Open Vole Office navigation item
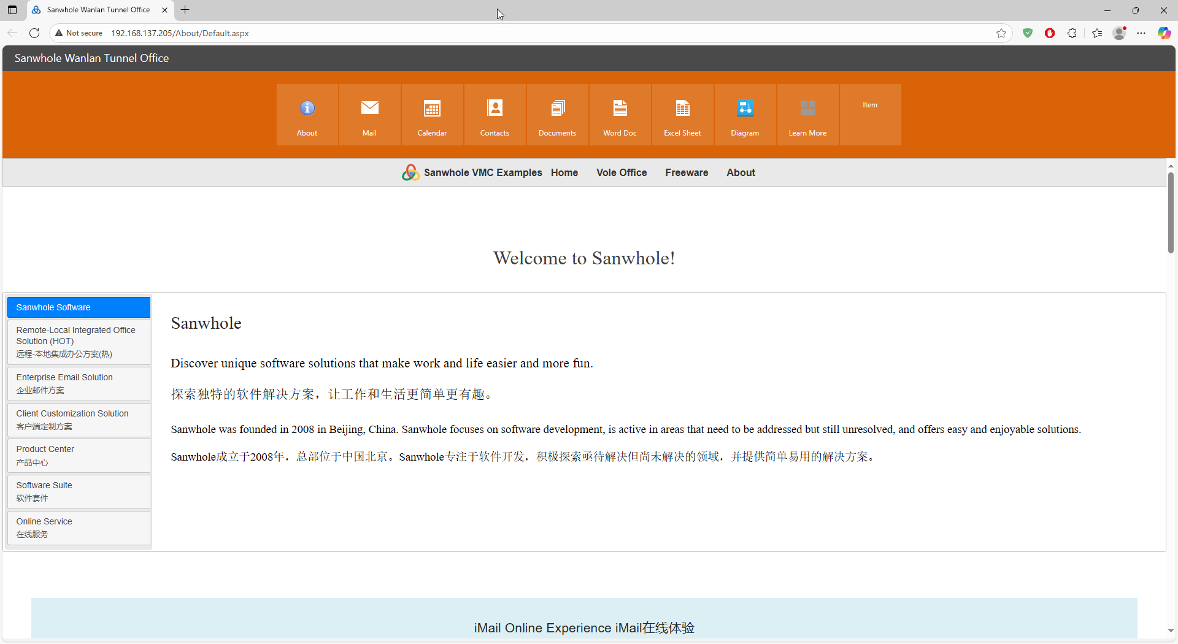Viewport: 1178px width, 644px height. click(621, 173)
